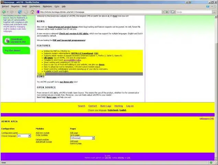Click into the Google search field
The image size is (218, 165).
coord(194,12)
